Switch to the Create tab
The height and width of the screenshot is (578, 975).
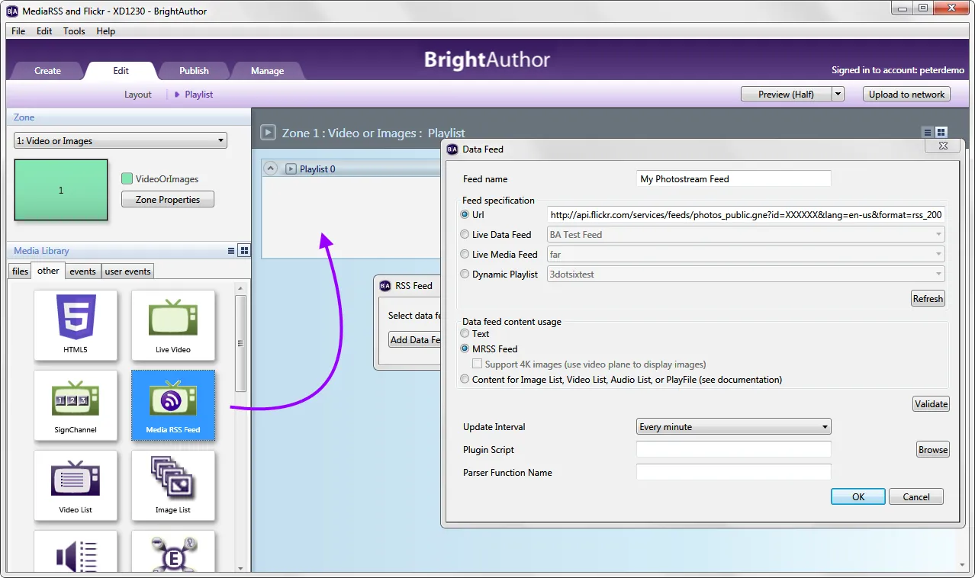47,71
